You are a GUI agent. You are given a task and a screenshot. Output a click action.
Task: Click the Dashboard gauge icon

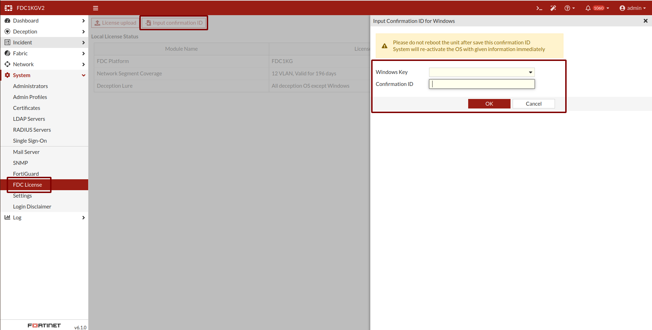(7, 21)
